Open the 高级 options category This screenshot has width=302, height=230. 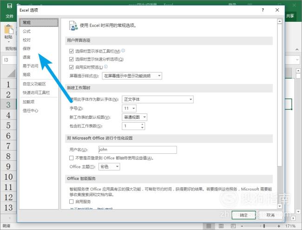pos(26,74)
